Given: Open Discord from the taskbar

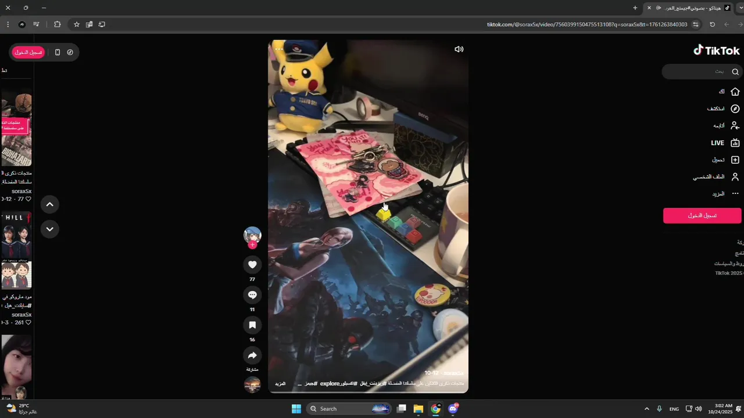Looking at the screenshot, I should tap(453, 409).
